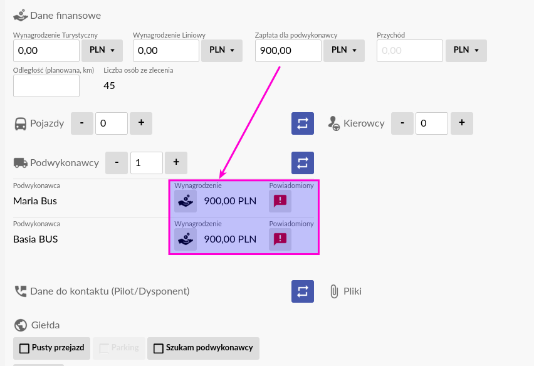Click Zapłata dla podwykonawcy amount field

click(288, 50)
